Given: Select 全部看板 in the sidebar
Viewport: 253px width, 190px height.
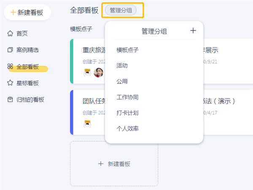Looking at the screenshot, I should (x=27, y=67).
